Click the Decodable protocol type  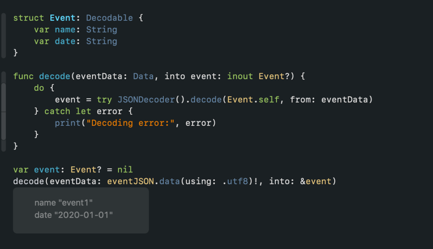[x=110, y=18]
